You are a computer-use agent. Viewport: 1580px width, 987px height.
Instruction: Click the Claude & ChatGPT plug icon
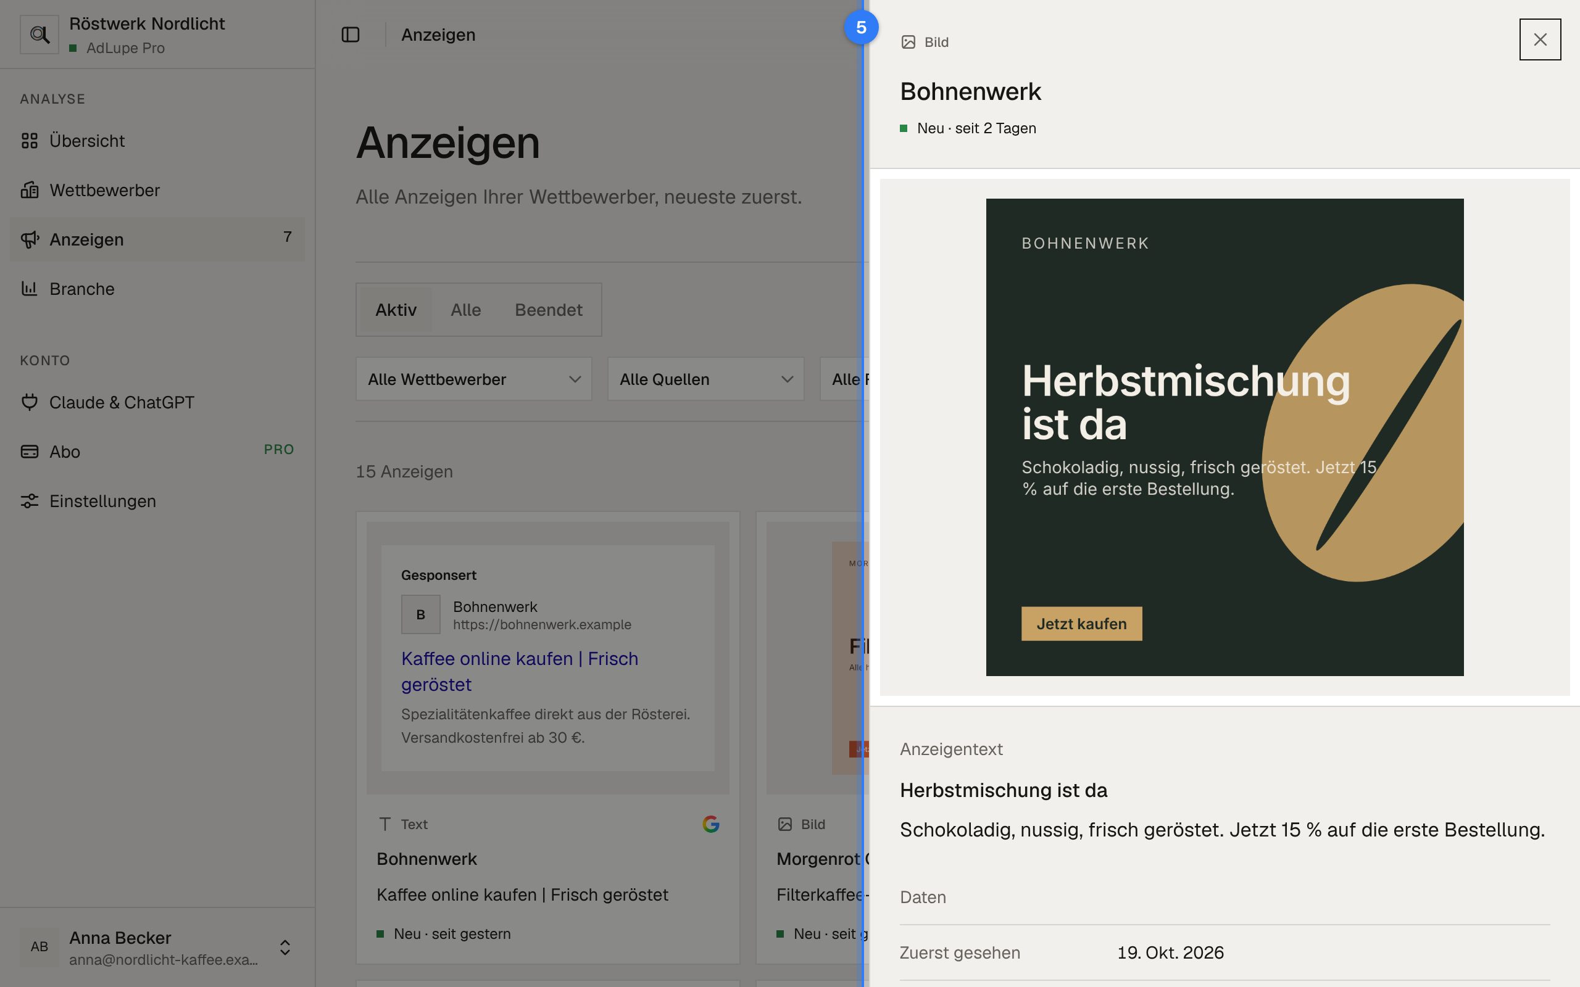coord(30,402)
